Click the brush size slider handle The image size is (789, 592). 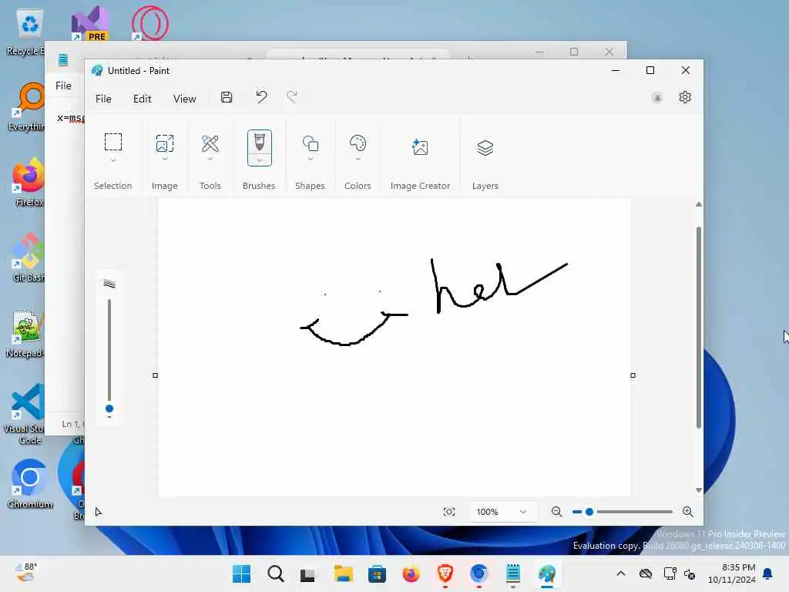pos(109,409)
